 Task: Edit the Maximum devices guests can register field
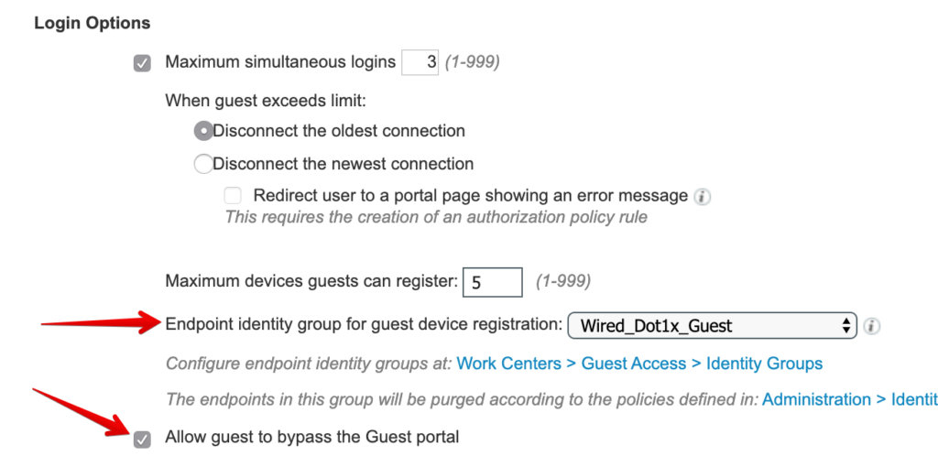[x=492, y=282]
